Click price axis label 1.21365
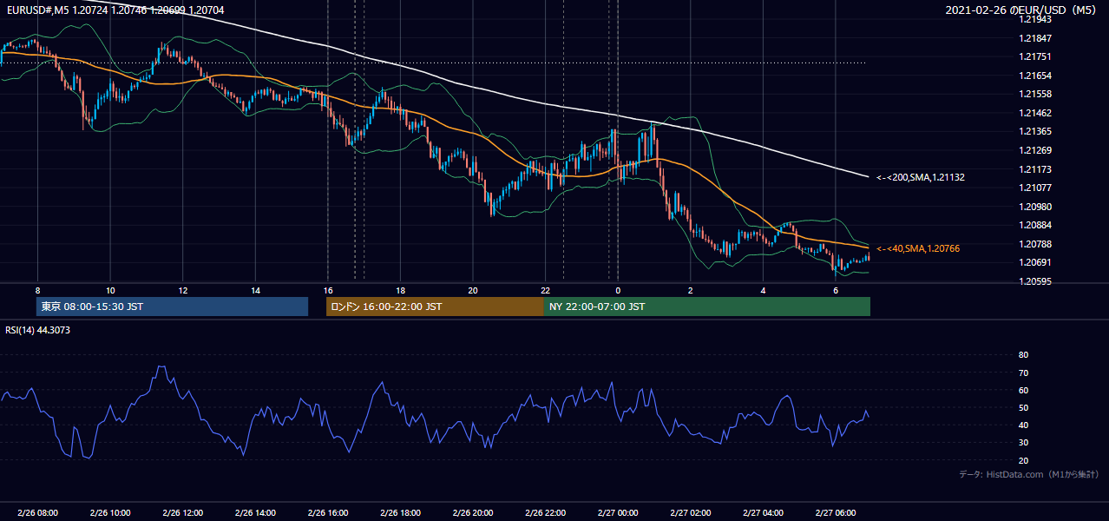Screen dimensions: 1109x521 [1035, 131]
